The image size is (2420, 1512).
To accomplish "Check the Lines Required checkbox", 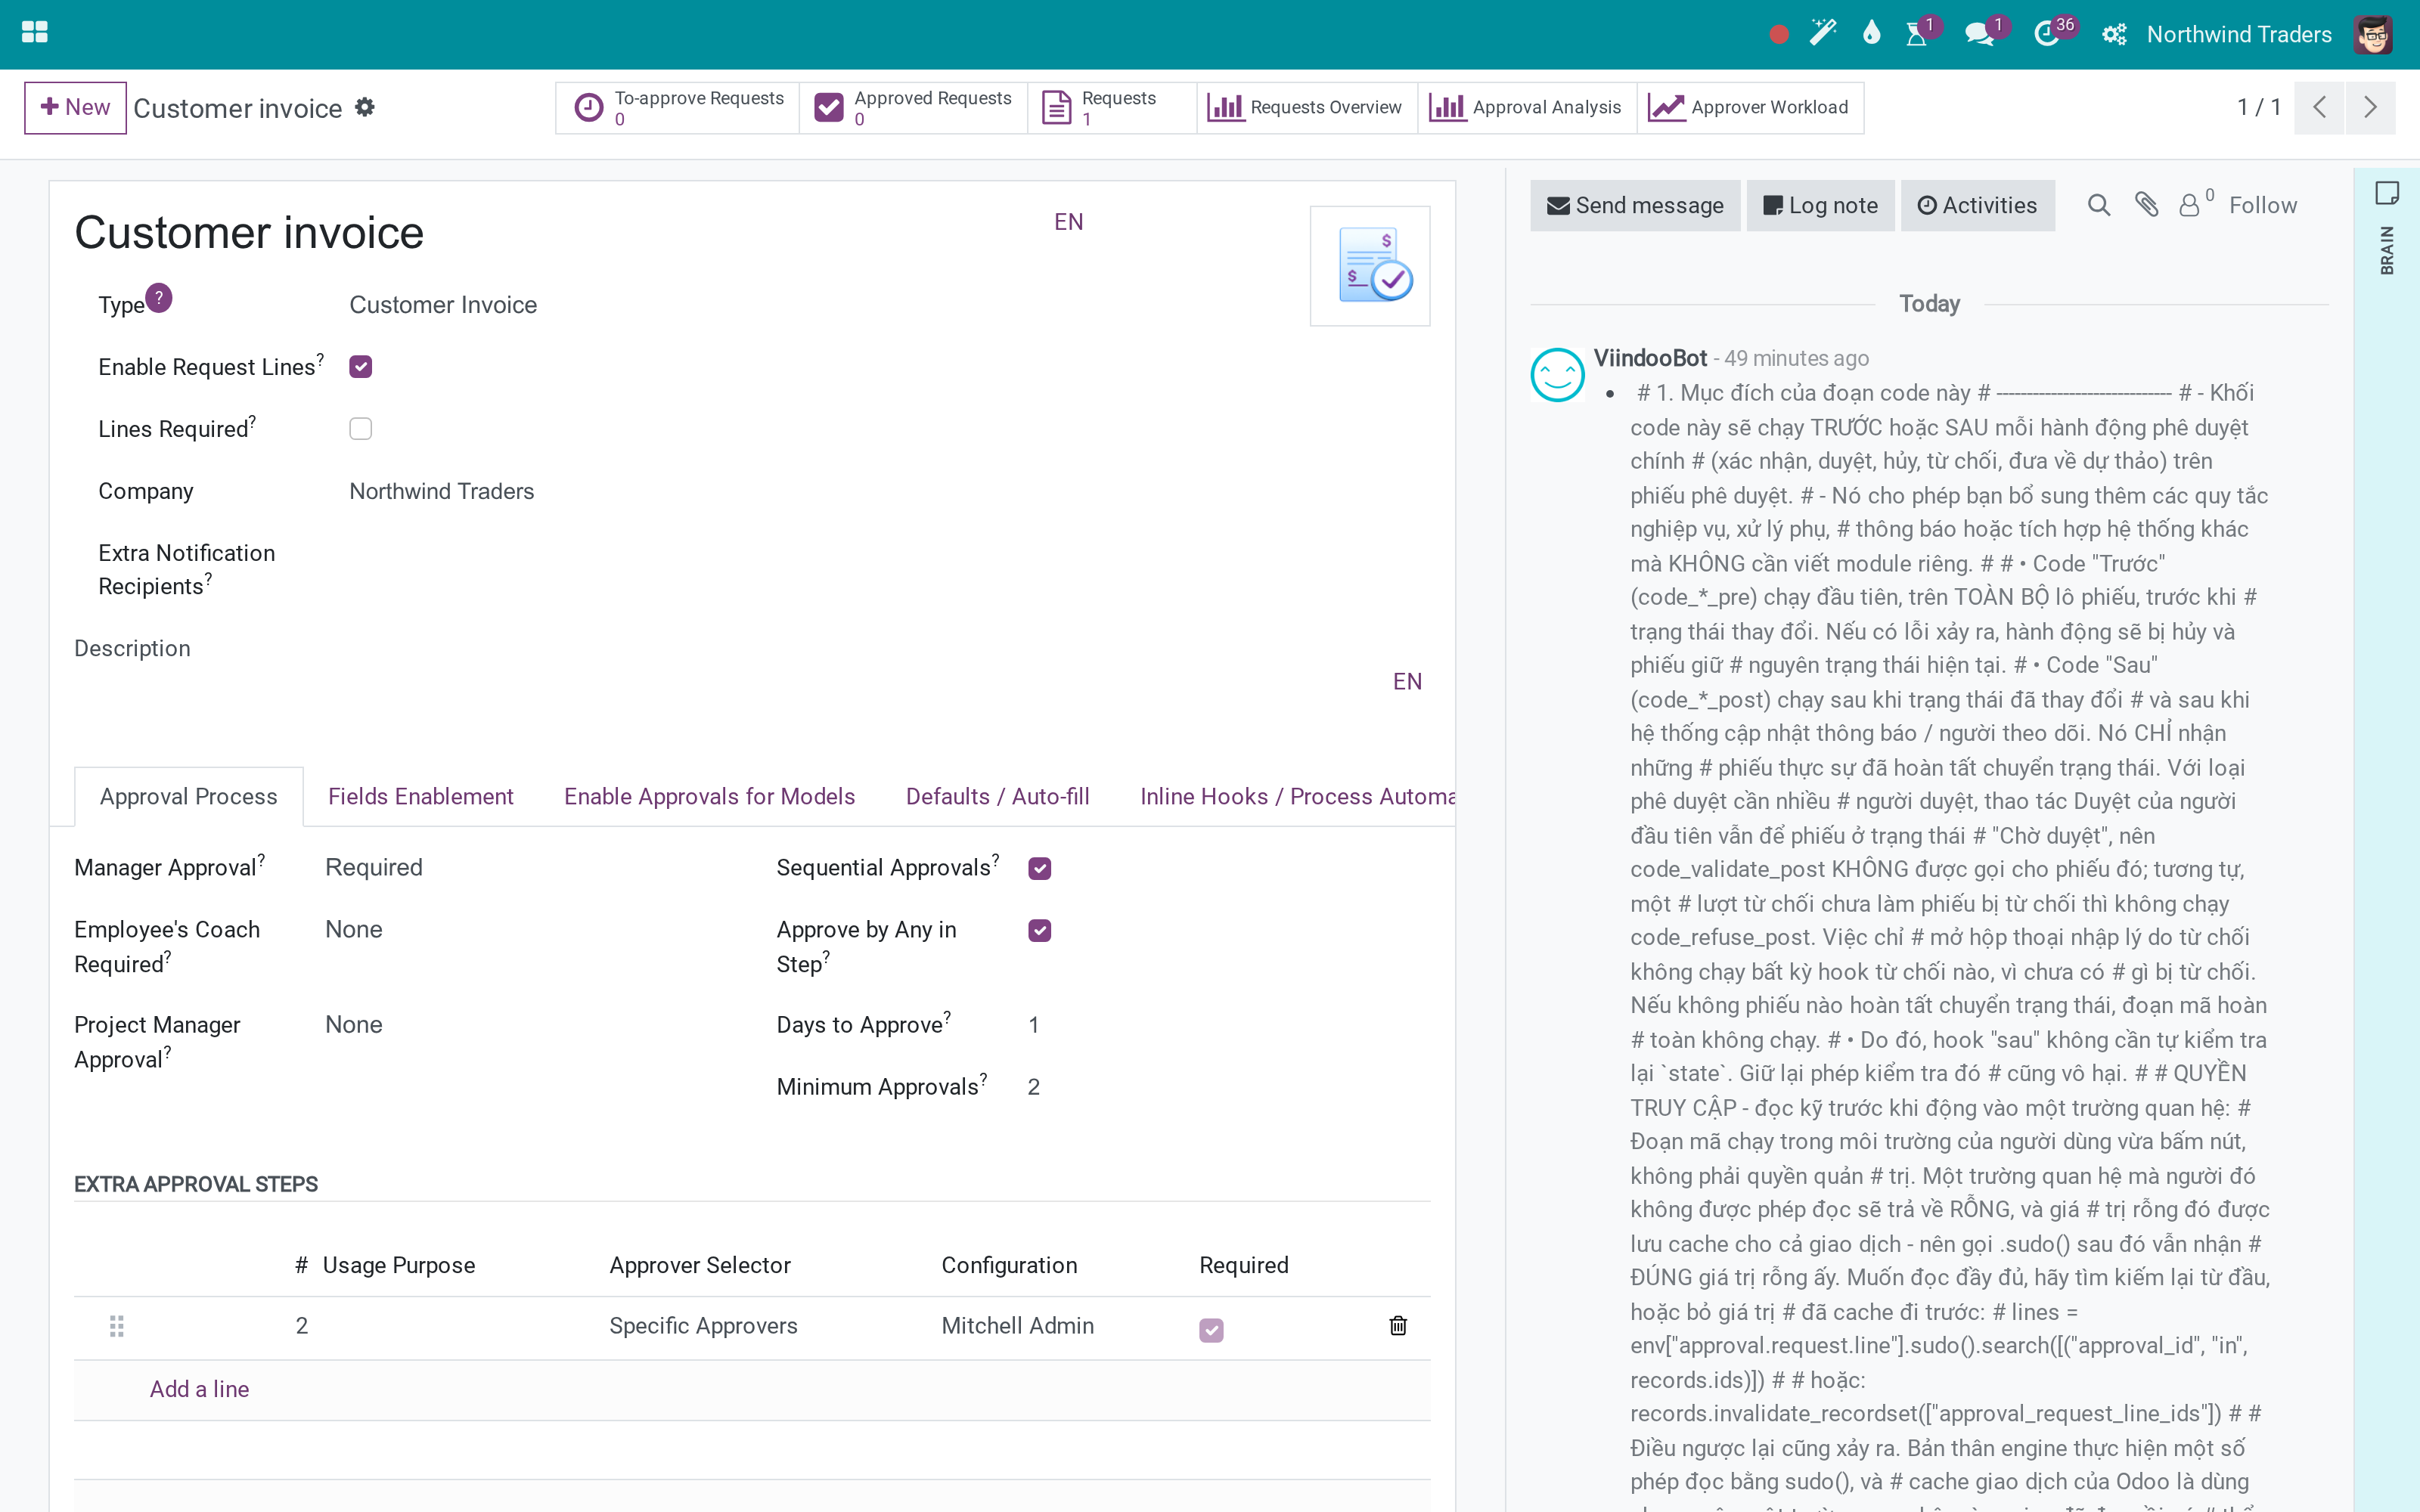I will click(x=361, y=429).
